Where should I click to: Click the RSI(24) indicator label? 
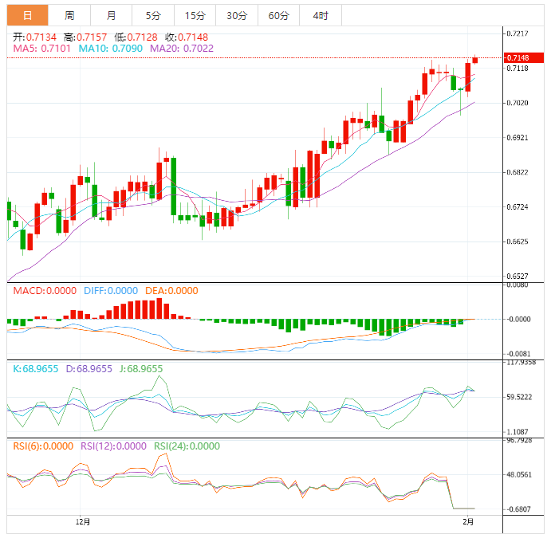[x=187, y=446]
